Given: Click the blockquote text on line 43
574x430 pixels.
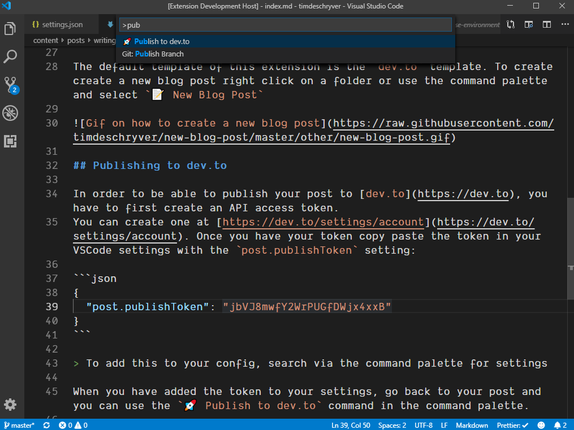Looking at the screenshot, I should [317, 363].
